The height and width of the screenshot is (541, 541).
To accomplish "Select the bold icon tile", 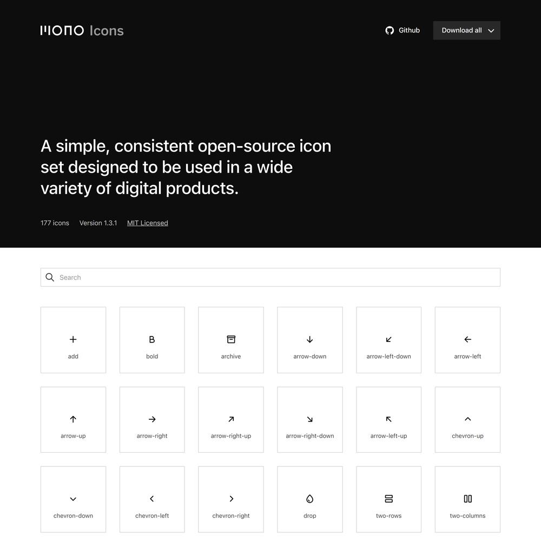I will pyautogui.click(x=152, y=340).
